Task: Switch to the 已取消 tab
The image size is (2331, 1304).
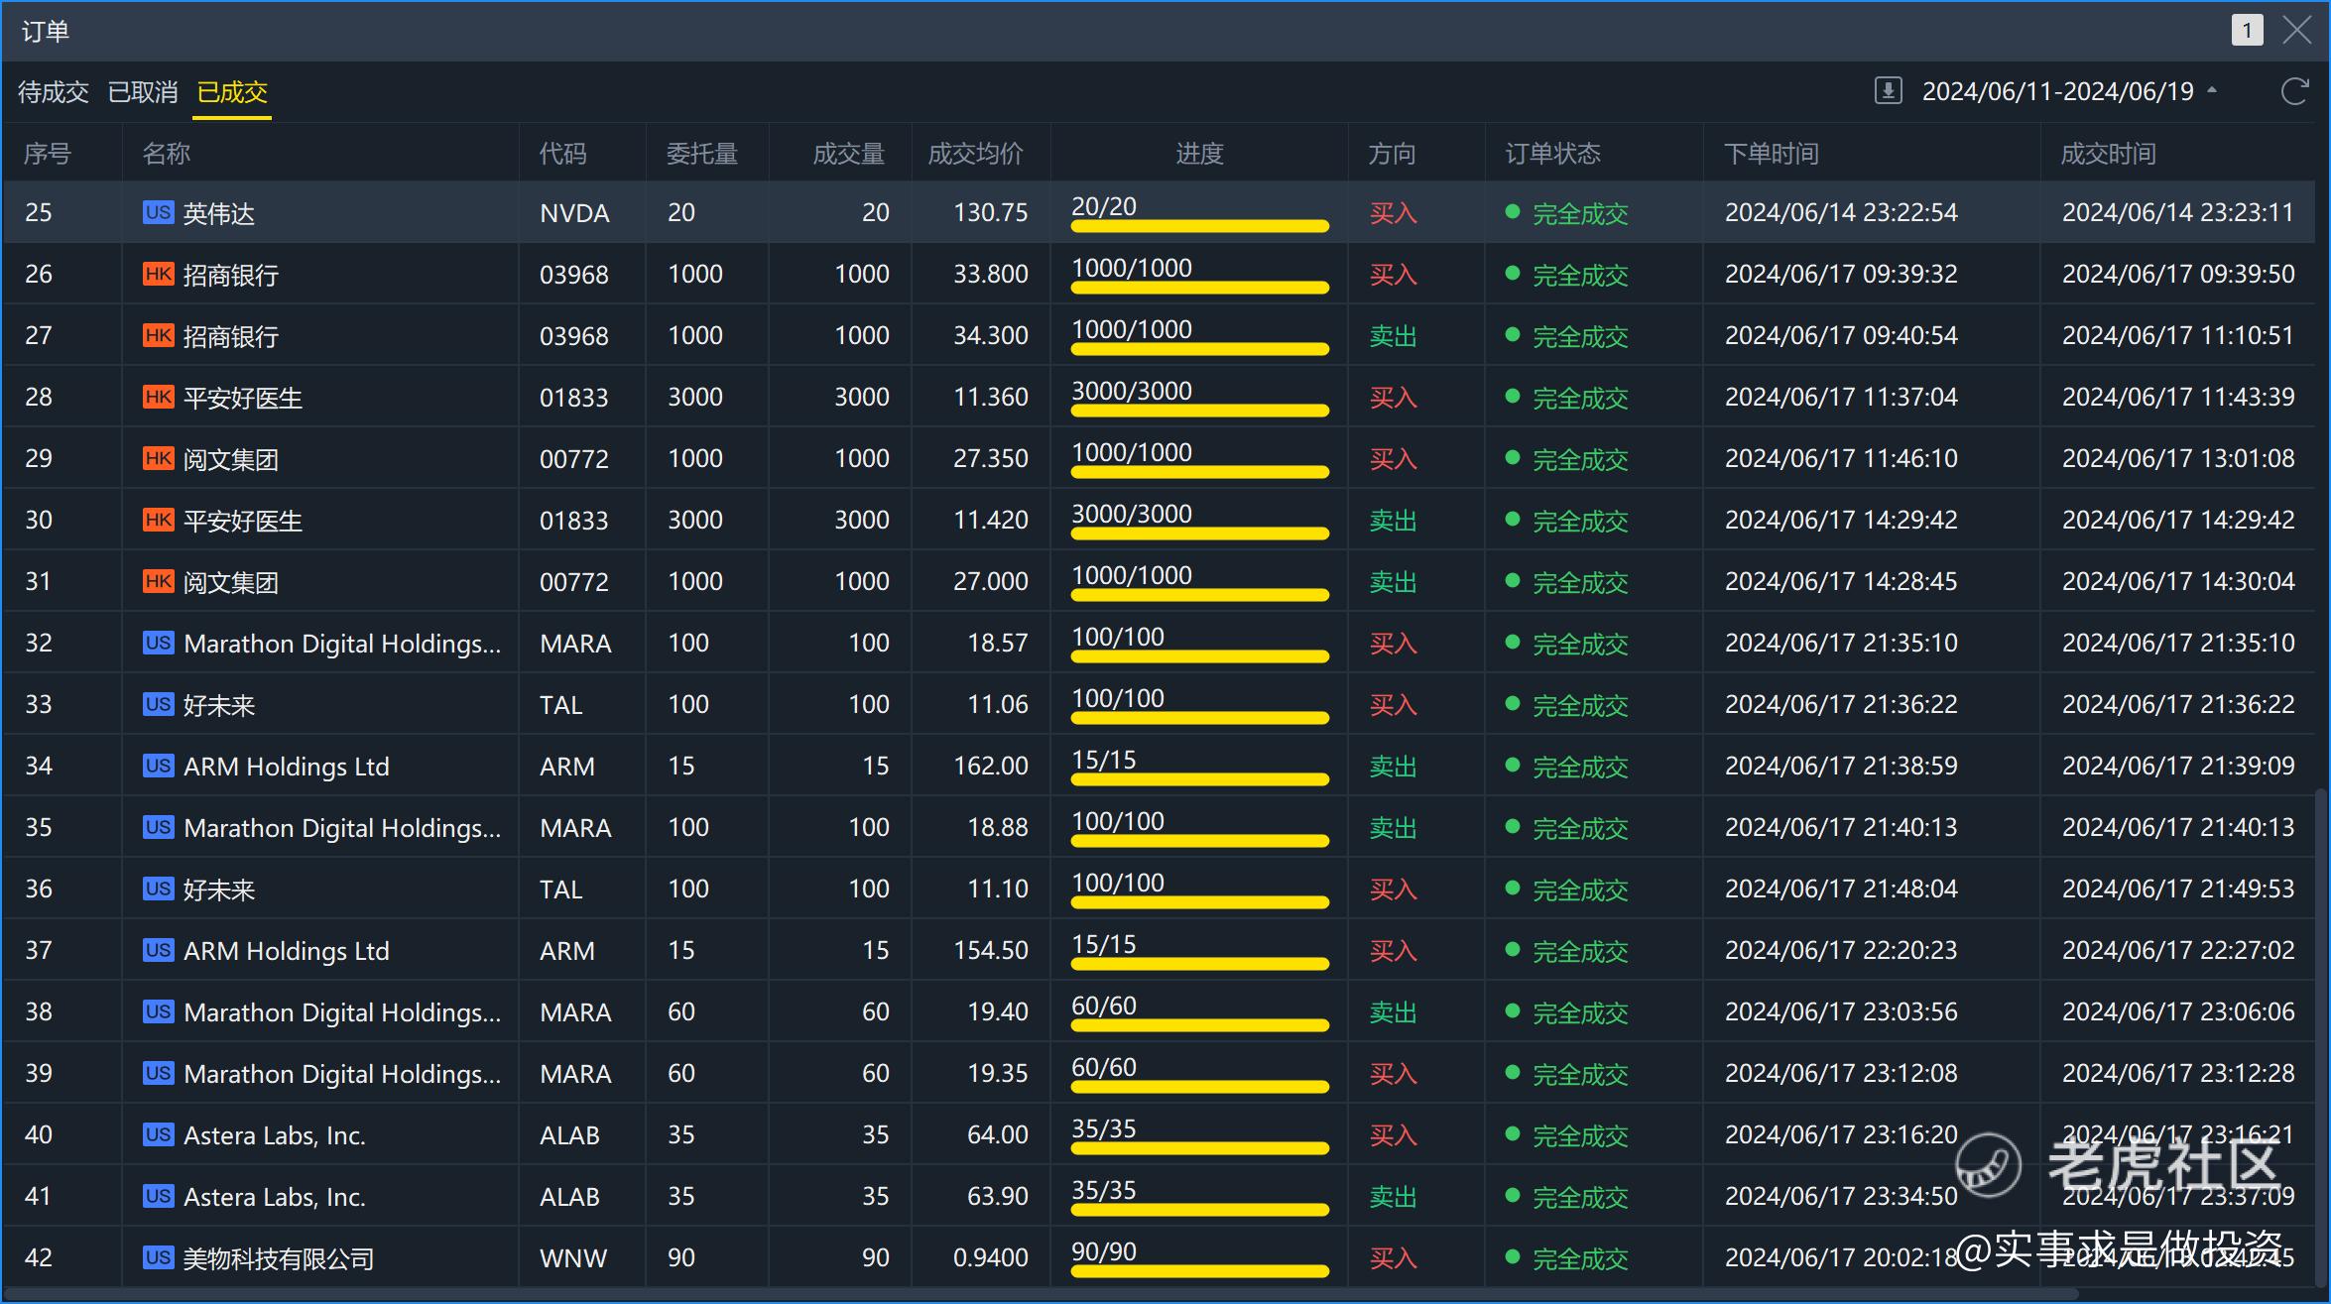Action: (x=143, y=92)
